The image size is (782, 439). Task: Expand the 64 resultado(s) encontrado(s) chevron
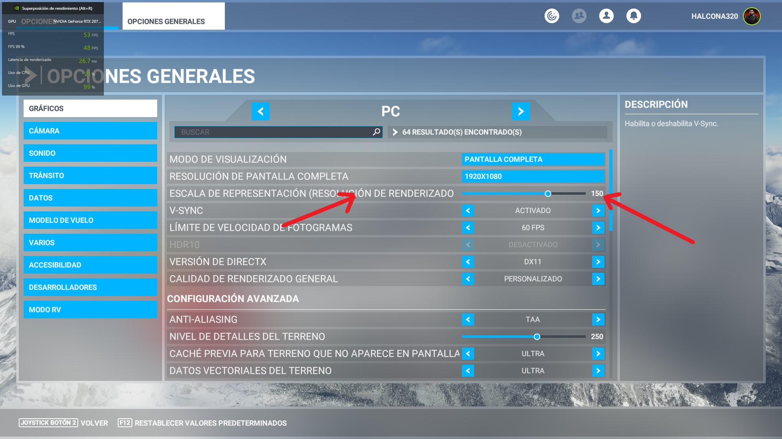395,132
